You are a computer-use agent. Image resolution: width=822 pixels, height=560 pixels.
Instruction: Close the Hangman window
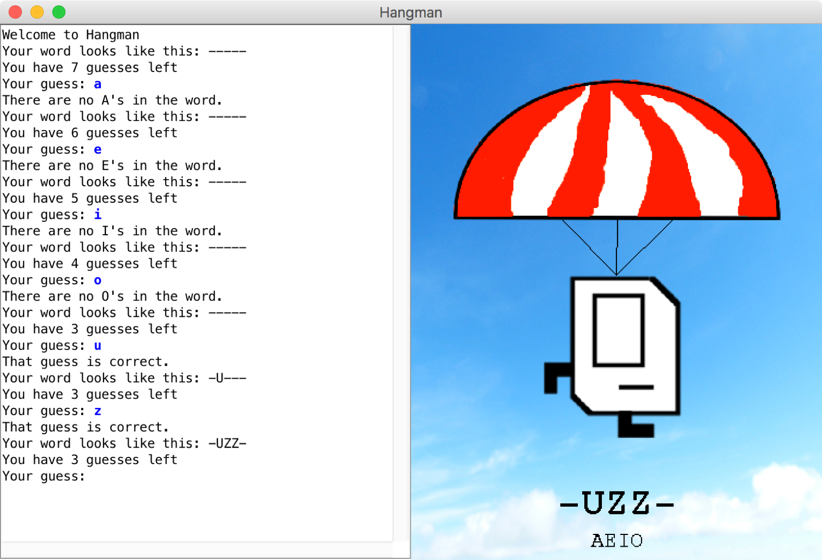15,12
